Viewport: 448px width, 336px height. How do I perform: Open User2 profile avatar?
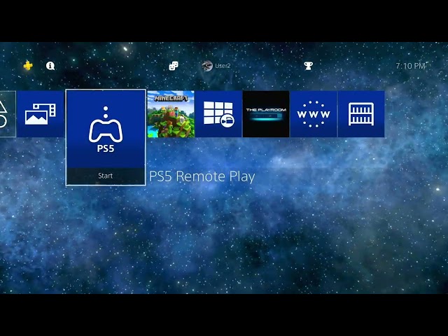[x=207, y=66]
